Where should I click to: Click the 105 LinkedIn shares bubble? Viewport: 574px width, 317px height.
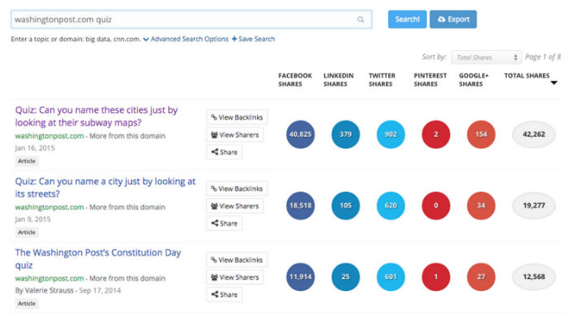click(x=345, y=205)
